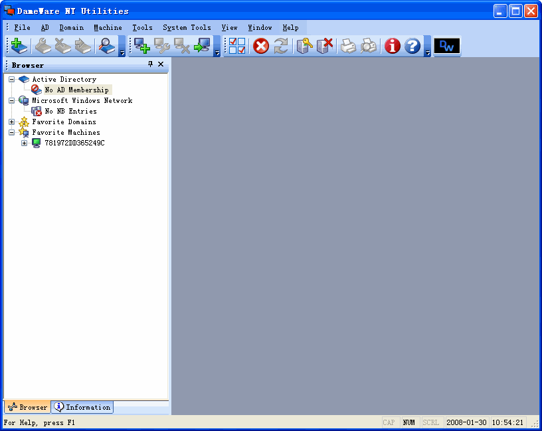Click the red info About icon
The width and height of the screenshot is (542, 431).
pos(393,46)
